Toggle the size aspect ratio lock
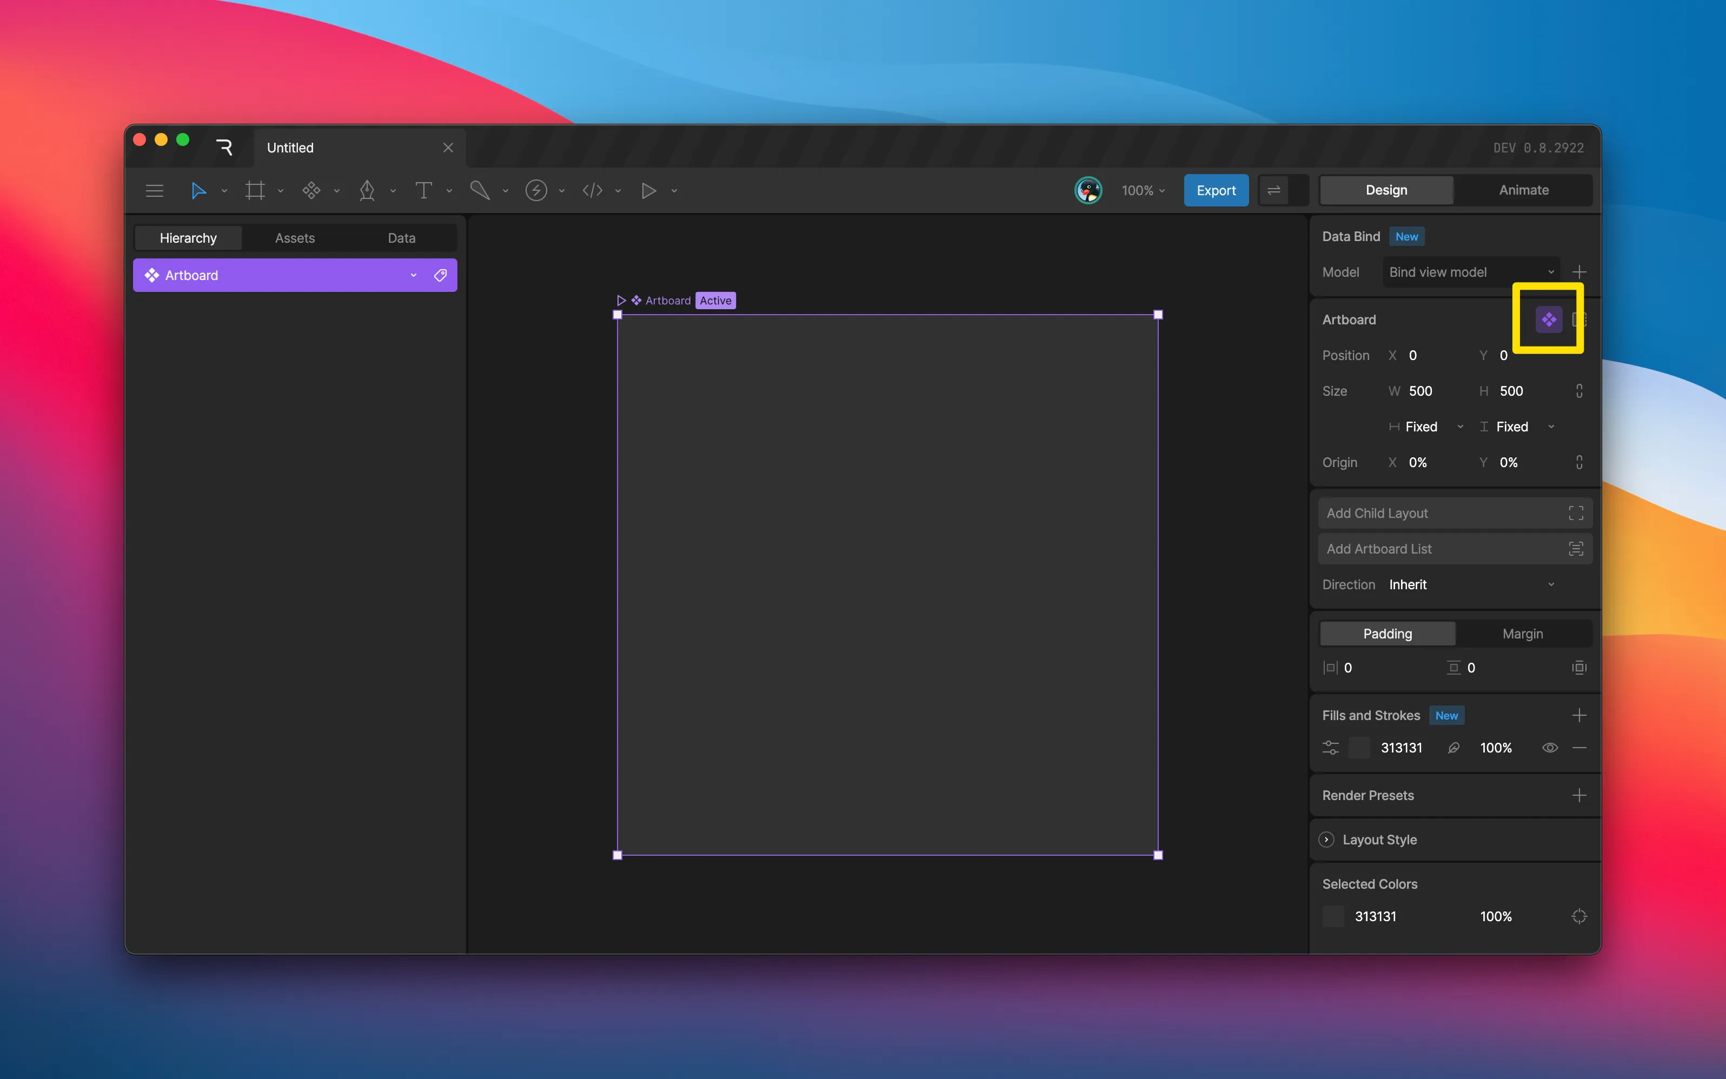The width and height of the screenshot is (1726, 1079). (1579, 391)
